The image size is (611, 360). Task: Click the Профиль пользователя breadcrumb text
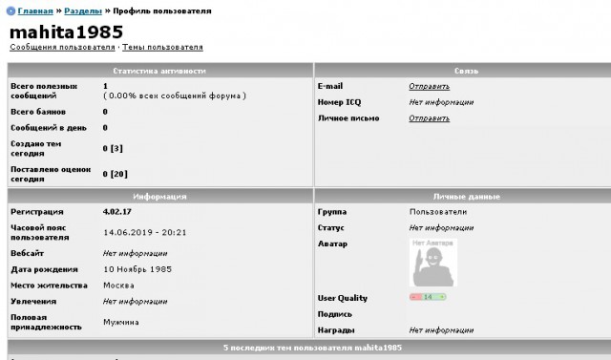pyautogui.click(x=162, y=11)
